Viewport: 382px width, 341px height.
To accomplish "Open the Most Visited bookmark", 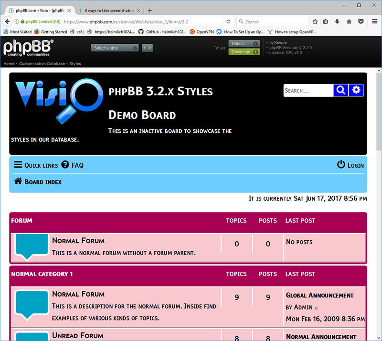I will [18, 32].
